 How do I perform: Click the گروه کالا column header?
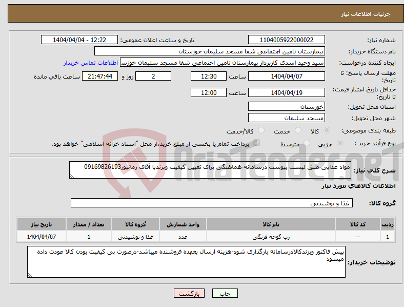tap(135, 224)
